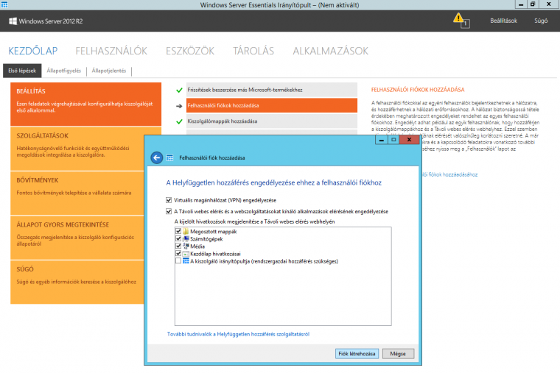Click arrow icon beside Felhasználói fiókok hozzáadása
This screenshot has height=373, width=560.
click(x=179, y=106)
